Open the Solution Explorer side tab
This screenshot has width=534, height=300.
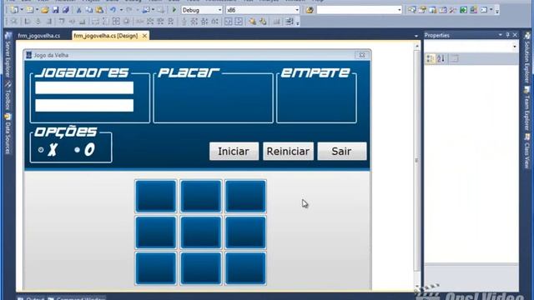526,57
